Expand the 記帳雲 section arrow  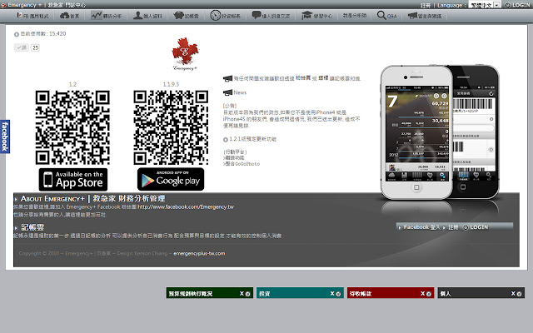coord(16,228)
